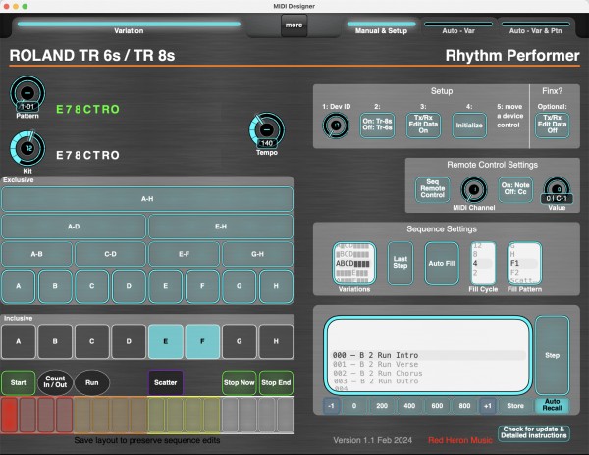Jump to sequence position 0
The height and width of the screenshot is (455, 589).
[353, 406]
